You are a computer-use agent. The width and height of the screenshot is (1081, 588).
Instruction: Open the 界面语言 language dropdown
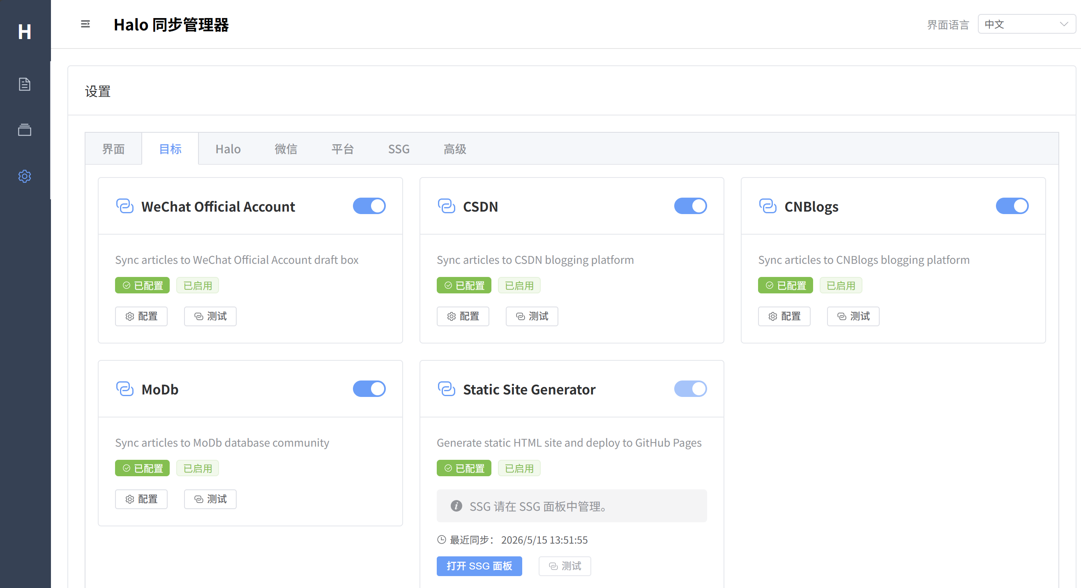[1026, 24]
